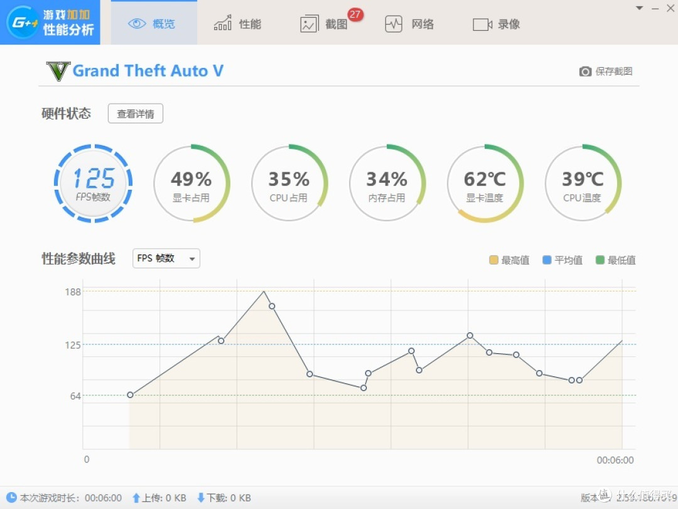Click the 硬件状态 heading
Screen dimensions: 678x509
(x=66, y=113)
